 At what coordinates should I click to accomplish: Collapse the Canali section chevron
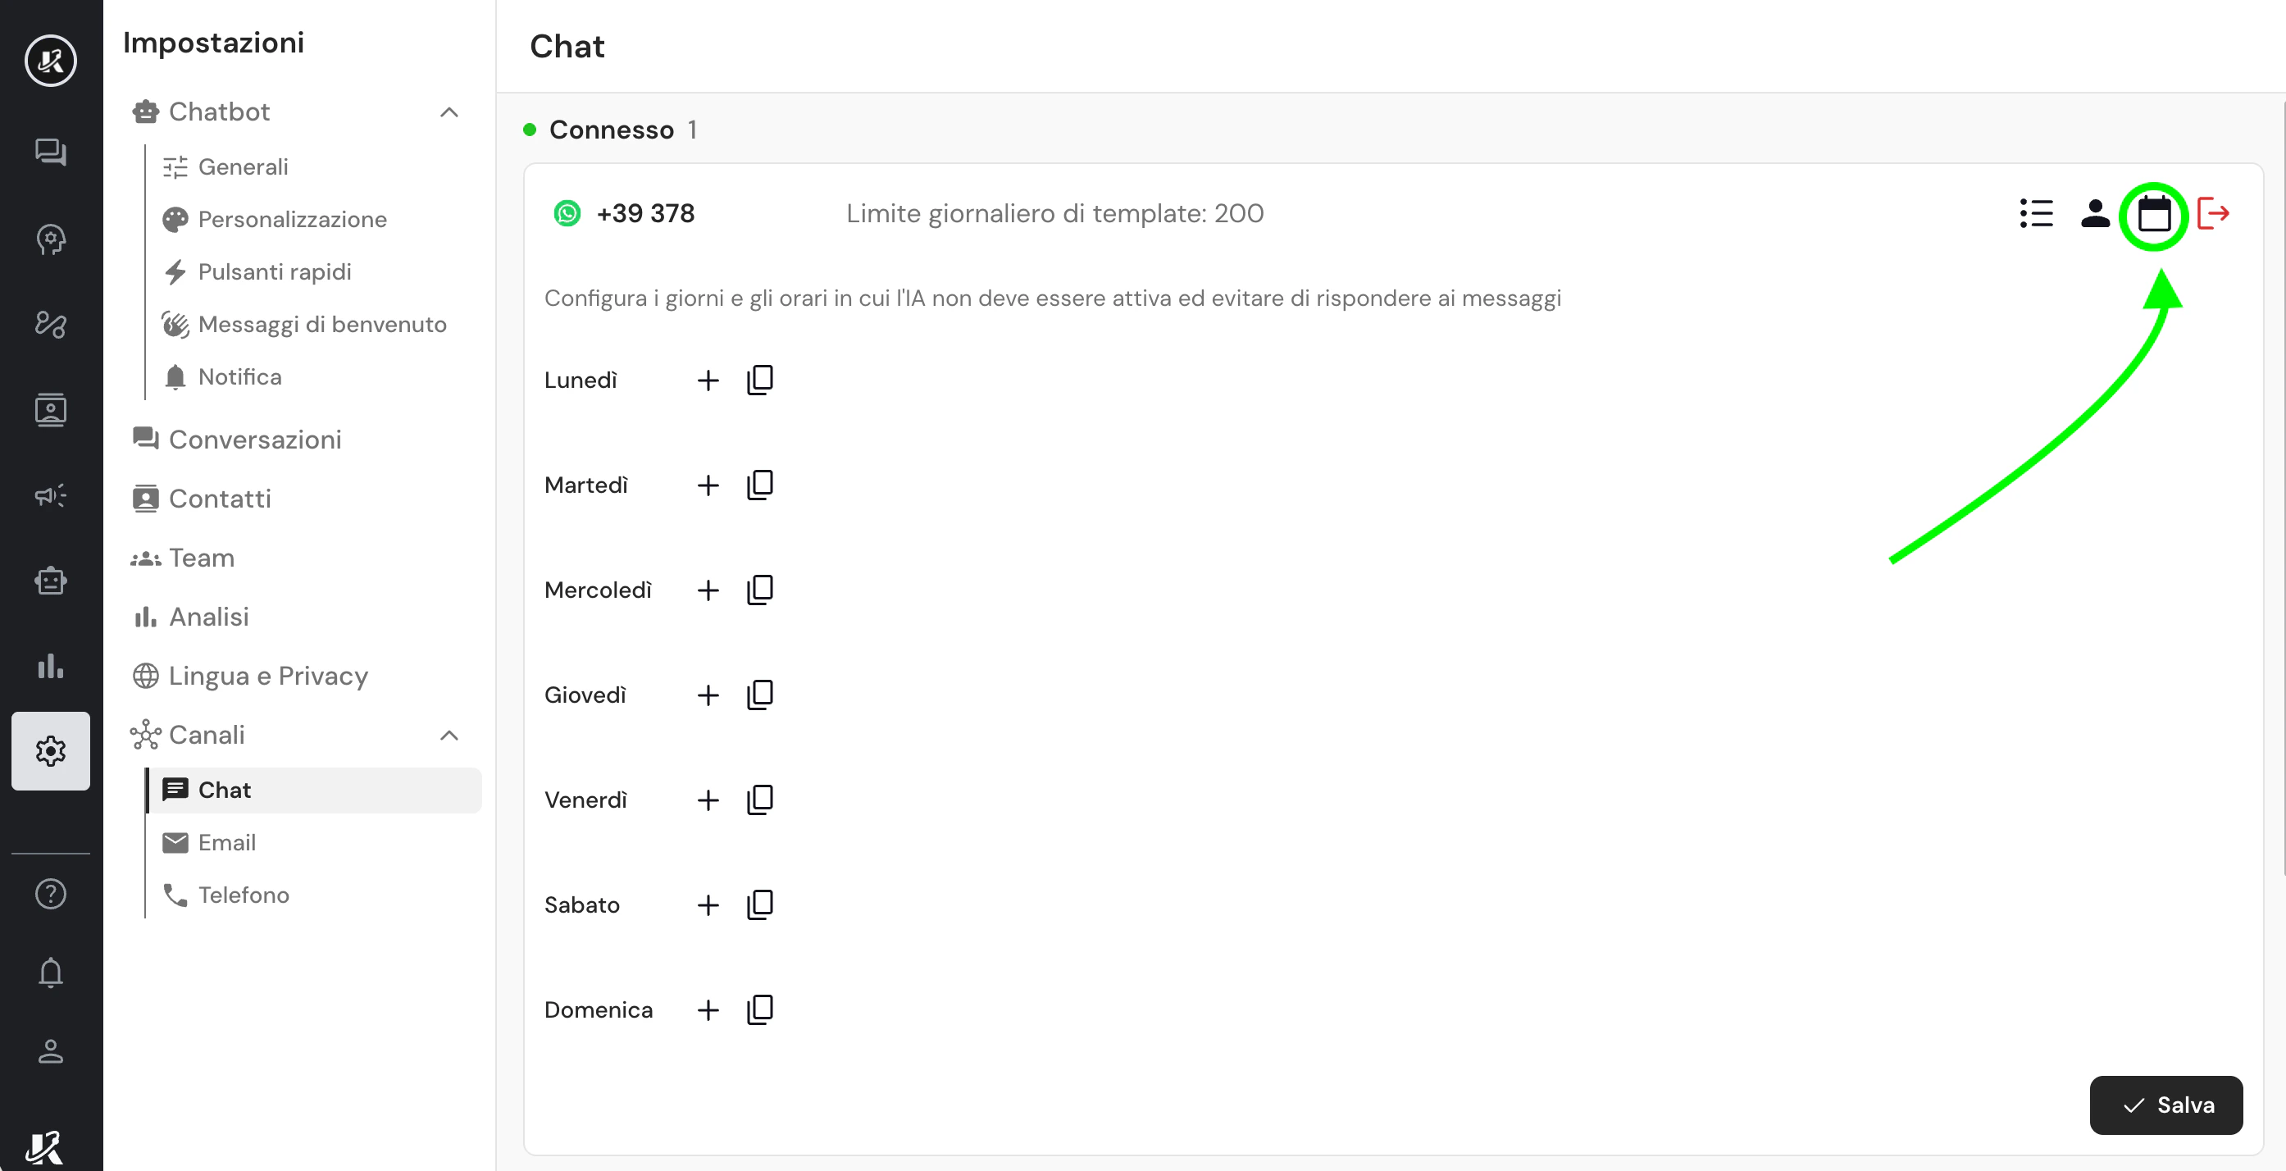click(x=449, y=735)
